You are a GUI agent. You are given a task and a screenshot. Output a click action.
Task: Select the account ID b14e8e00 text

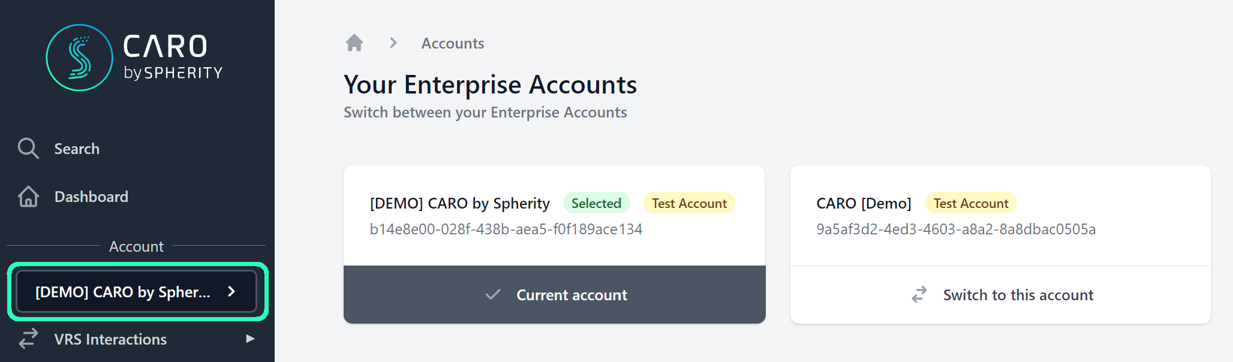click(x=506, y=228)
